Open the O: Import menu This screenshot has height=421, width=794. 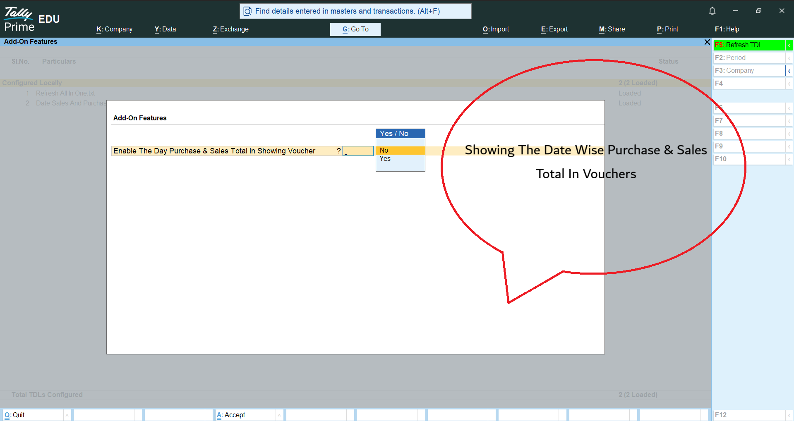(x=496, y=29)
